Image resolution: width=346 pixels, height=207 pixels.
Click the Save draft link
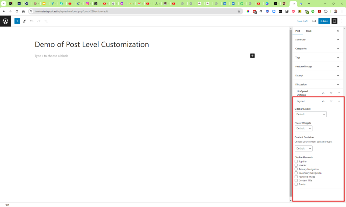(302, 21)
